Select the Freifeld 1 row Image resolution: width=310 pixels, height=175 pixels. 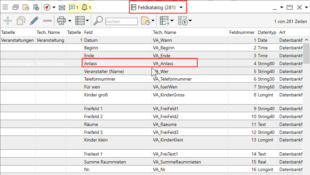(93, 109)
